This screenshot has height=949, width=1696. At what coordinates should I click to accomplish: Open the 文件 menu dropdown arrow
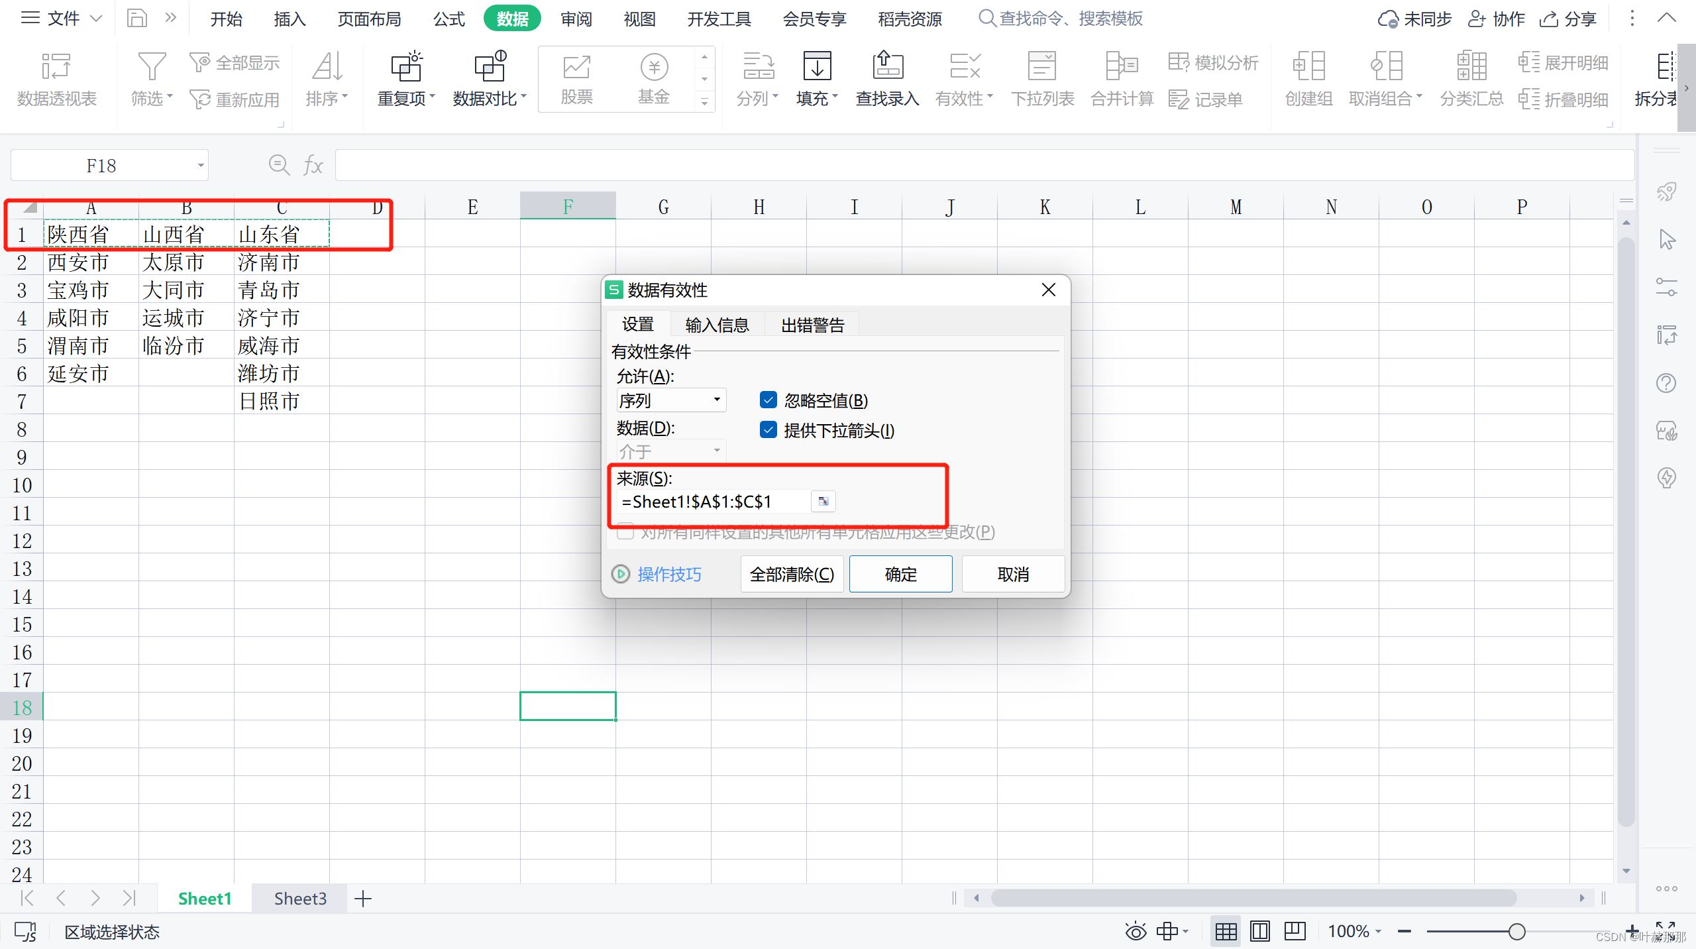[x=96, y=19]
